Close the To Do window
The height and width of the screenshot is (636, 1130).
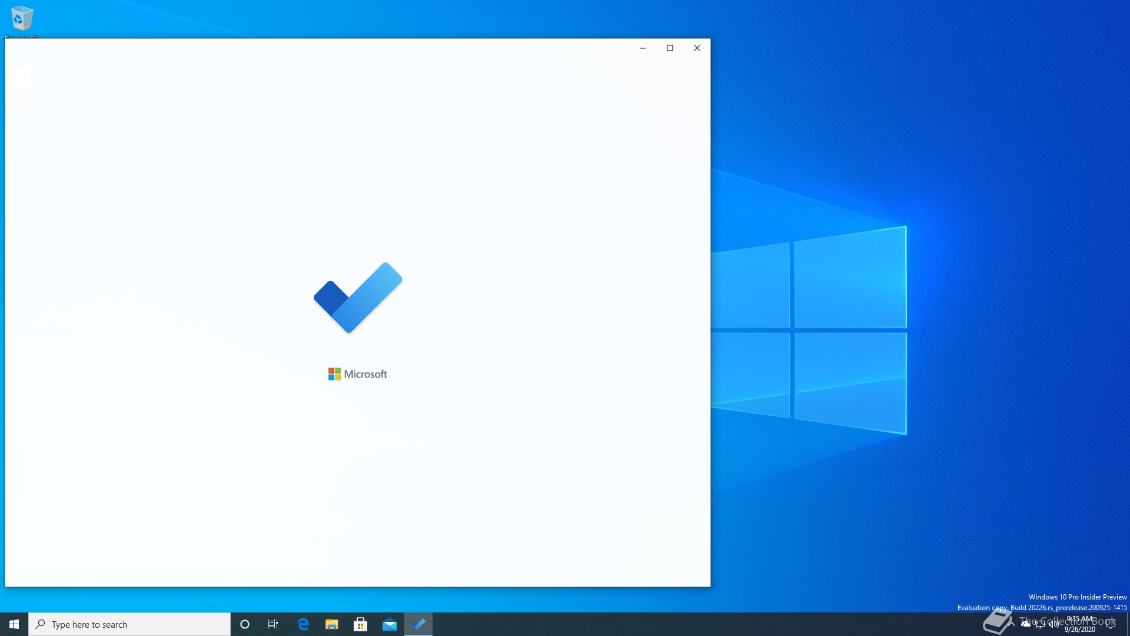697,48
